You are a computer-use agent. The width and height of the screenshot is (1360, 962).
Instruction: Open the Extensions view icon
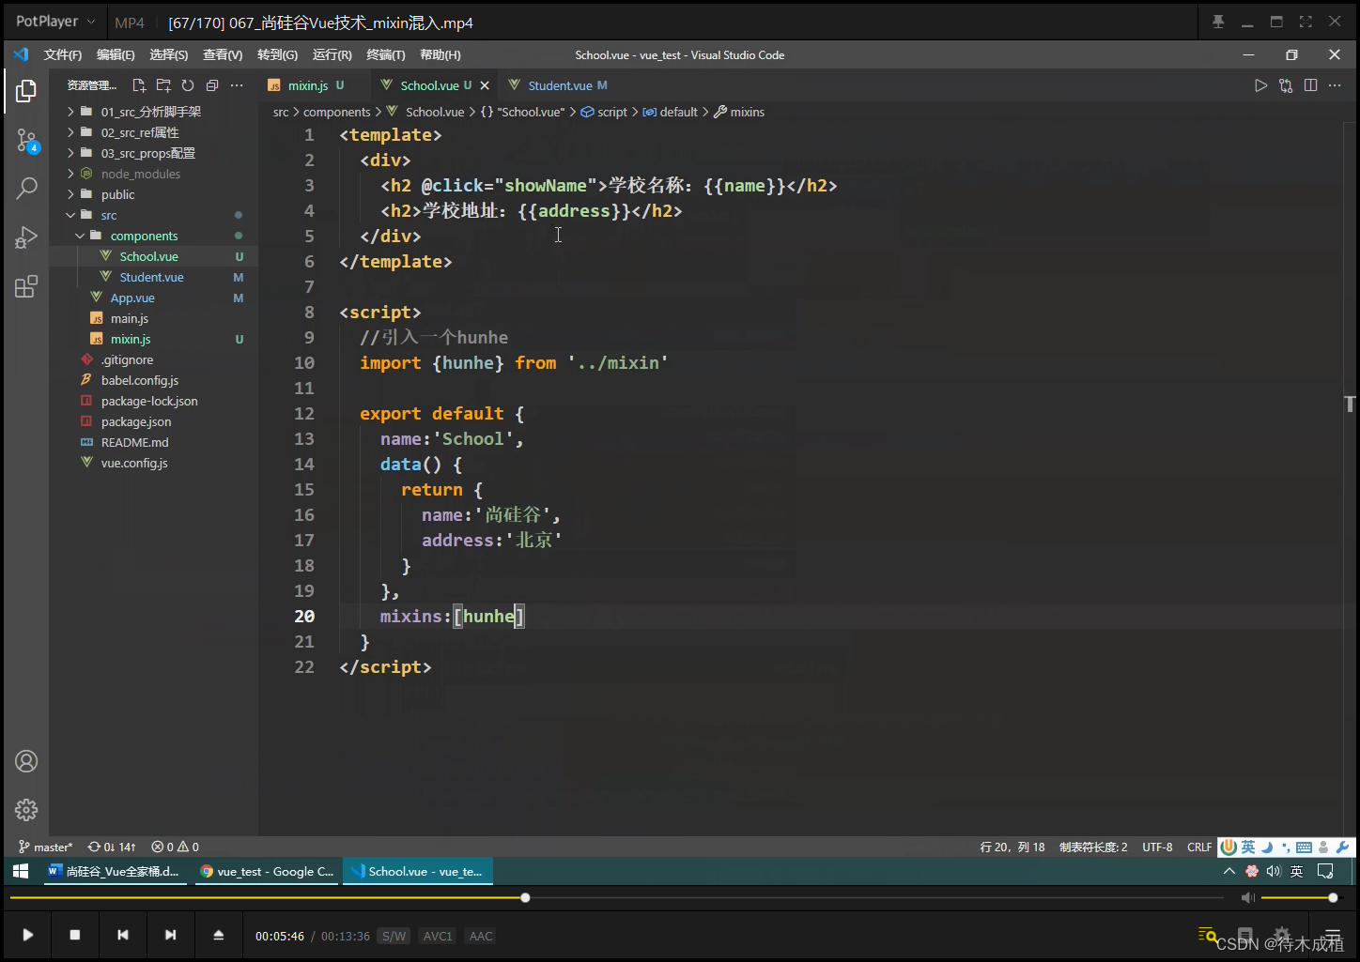26,286
